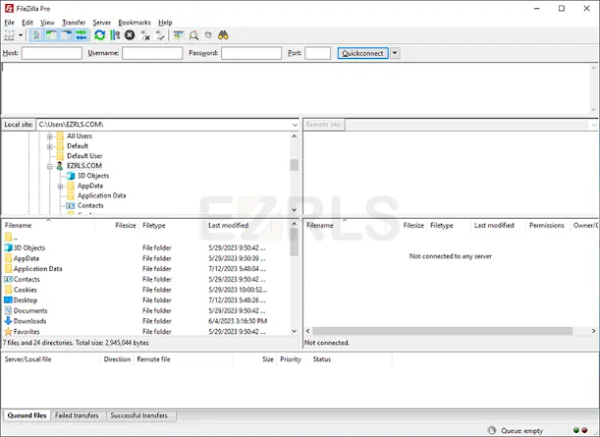Toggle the local directory tree display
Image resolution: width=600 pixels, height=437 pixels.
click(51, 35)
